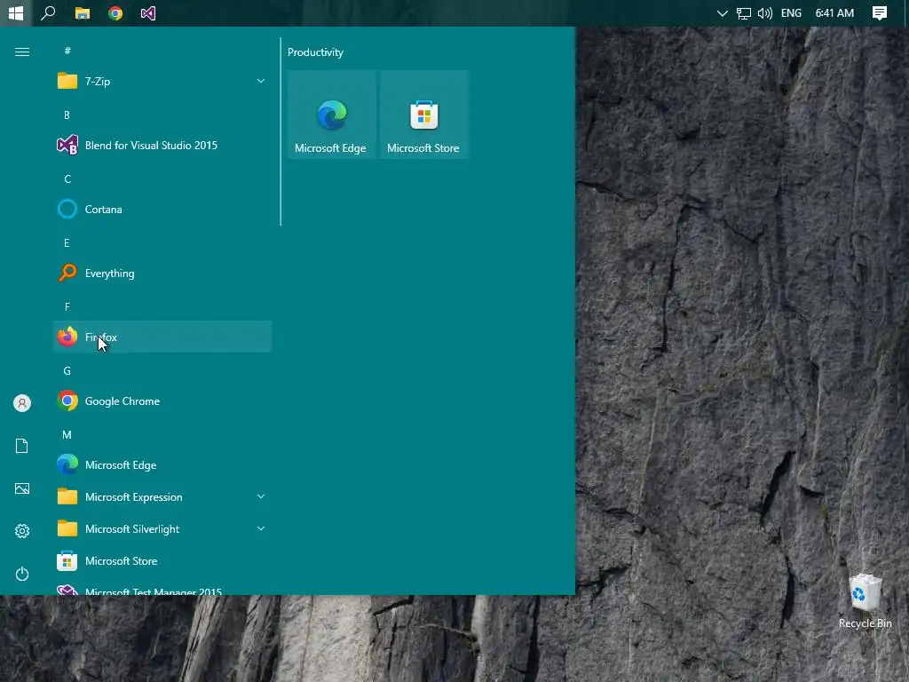Click the Power button icon
This screenshot has height=682, width=909.
(22, 574)
